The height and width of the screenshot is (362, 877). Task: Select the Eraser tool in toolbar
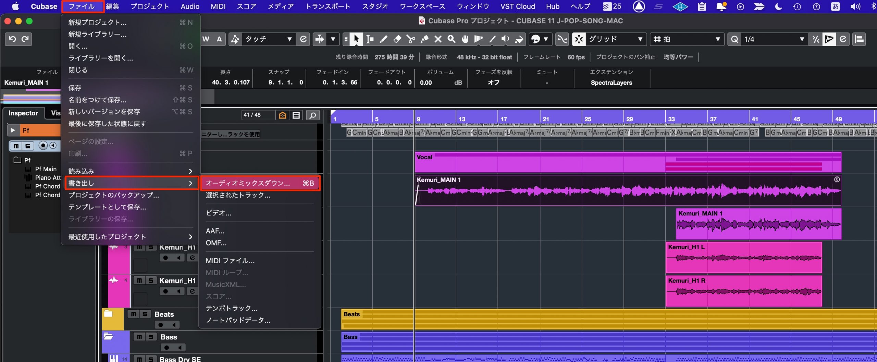click(397, 39)
